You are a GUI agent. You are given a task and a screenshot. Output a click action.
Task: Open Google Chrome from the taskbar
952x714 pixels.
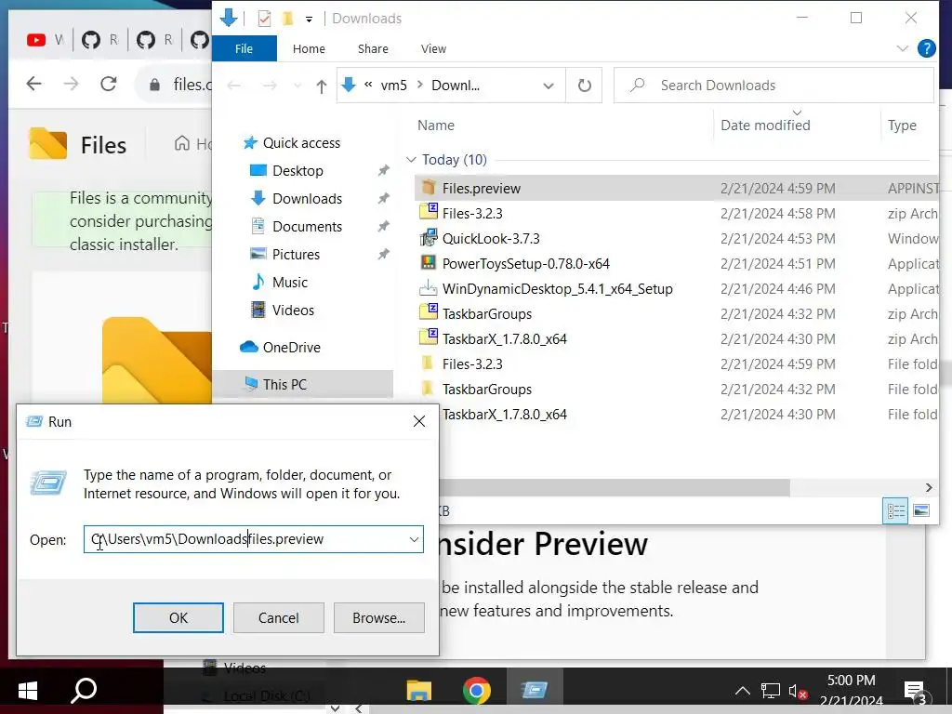pos(477,691)
